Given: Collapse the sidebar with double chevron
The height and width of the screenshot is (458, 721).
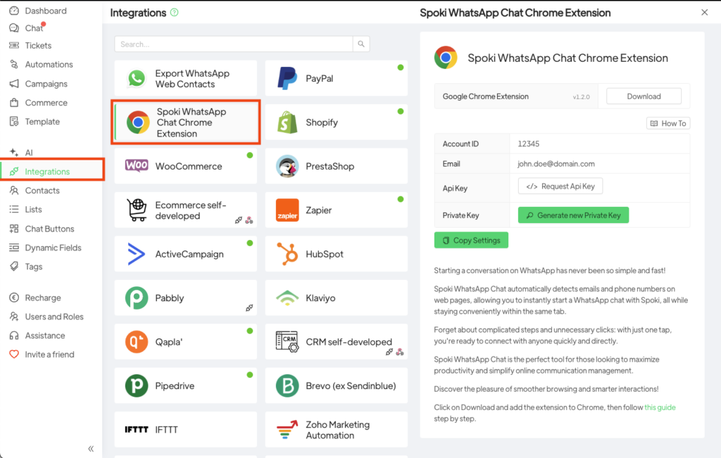Looking at the screenshot, I should tap(91, 448).
